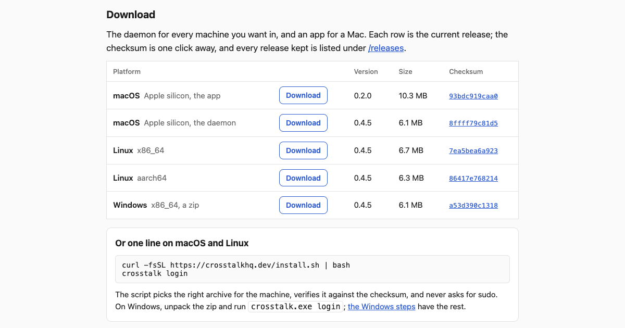Screen dimensions: 625x328
Task: Click the 10.3 MB size cell
Action: click(413, 96)
